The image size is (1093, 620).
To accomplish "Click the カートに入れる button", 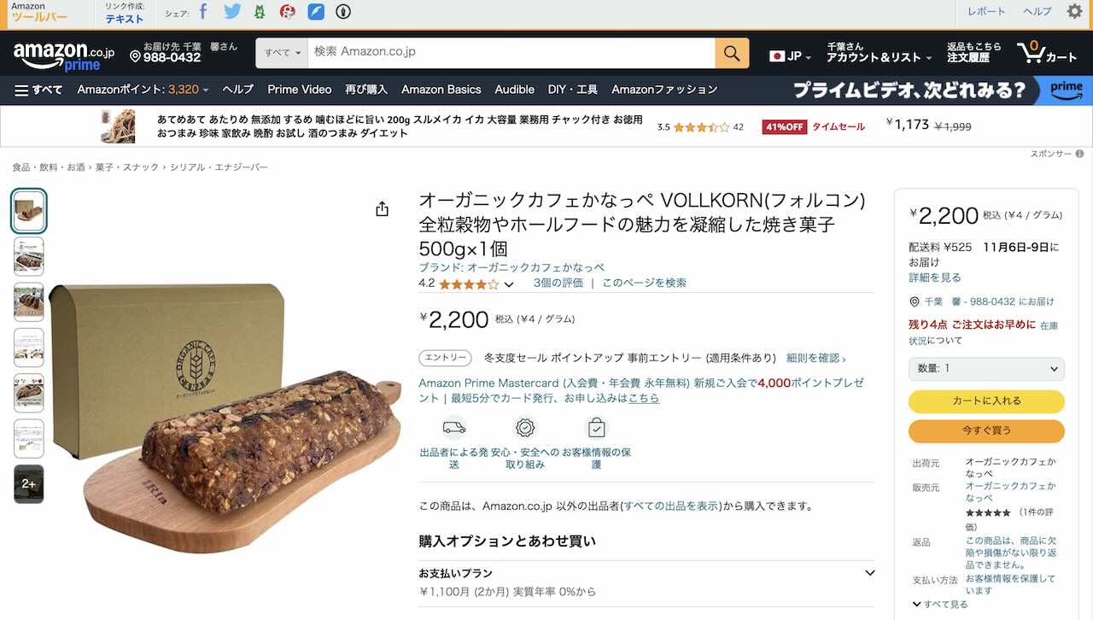I will pyautogui.click(x=986, y=401).
